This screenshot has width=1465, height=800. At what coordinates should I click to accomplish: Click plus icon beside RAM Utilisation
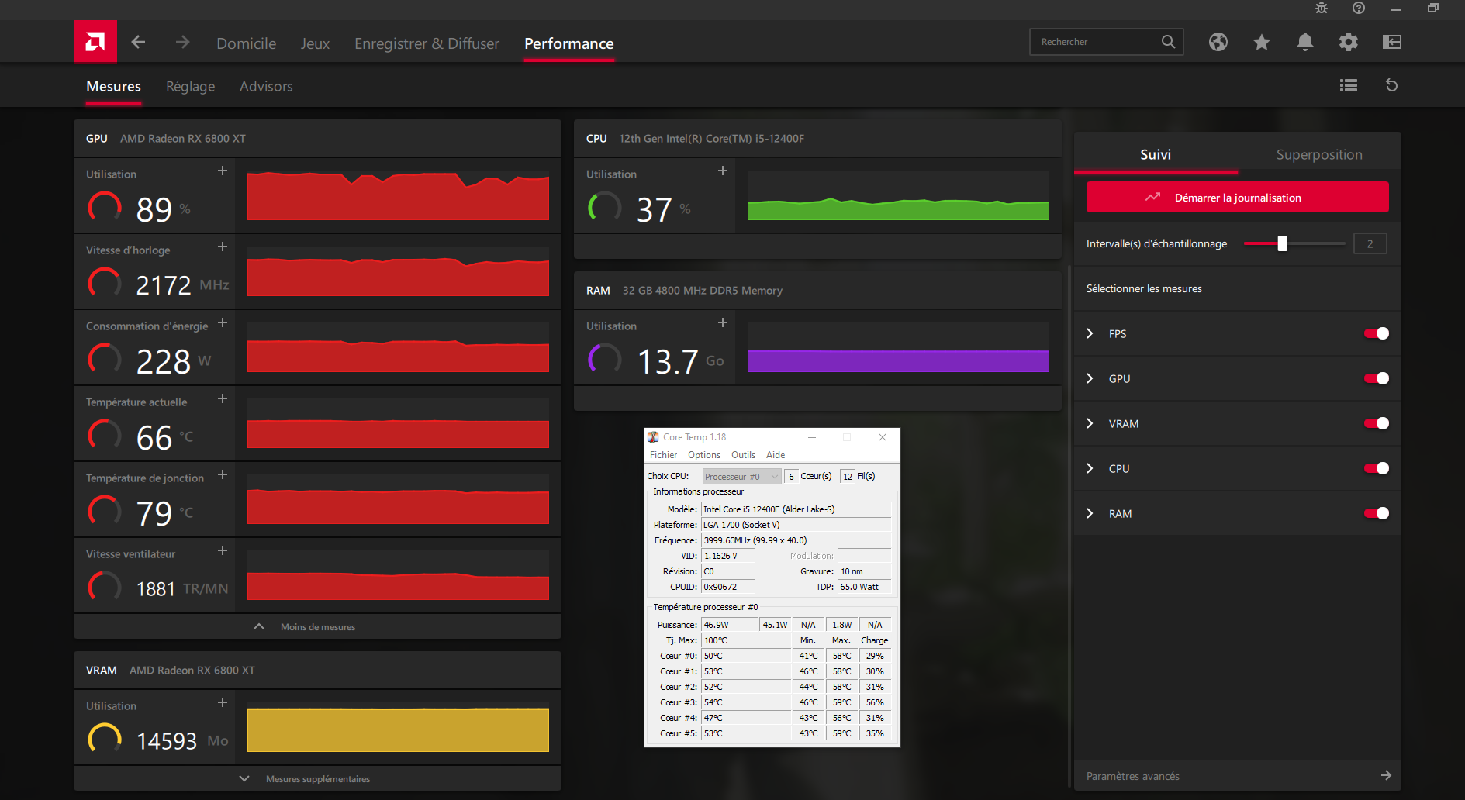coord(723,322)
